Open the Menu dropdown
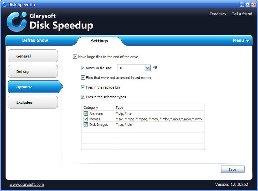 tap(241, 40)
